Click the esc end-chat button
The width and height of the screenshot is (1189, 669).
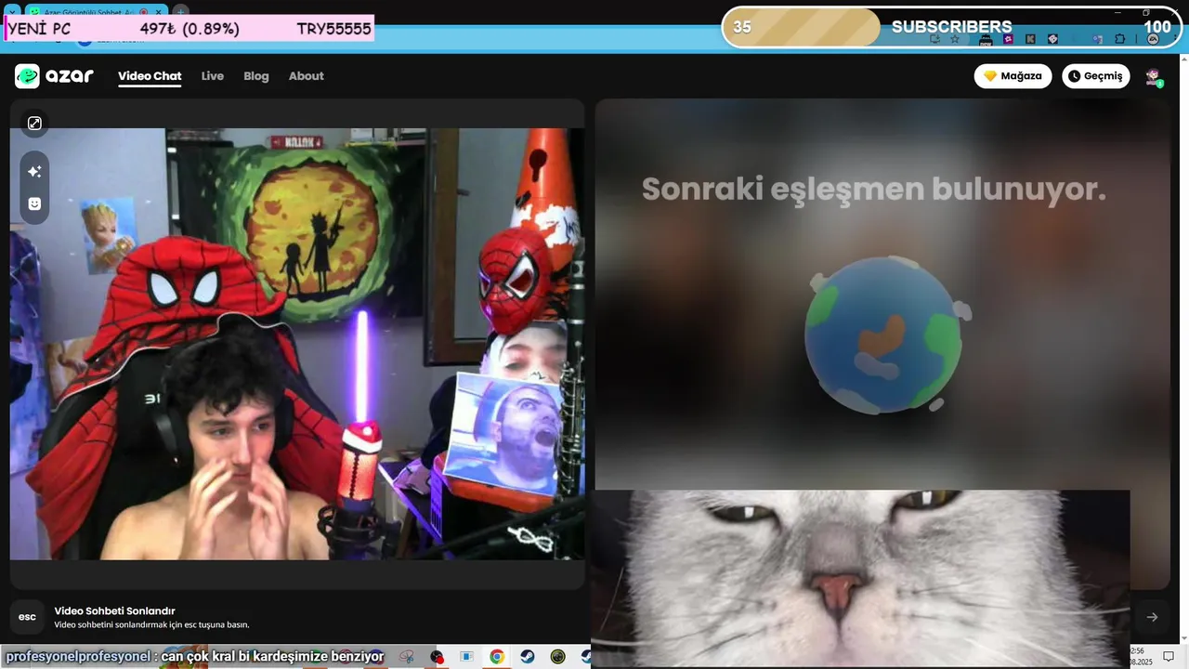[27, 617]
